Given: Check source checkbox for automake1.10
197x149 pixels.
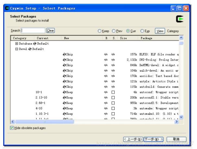Looking at the screenshot, I should coord(113,114).
